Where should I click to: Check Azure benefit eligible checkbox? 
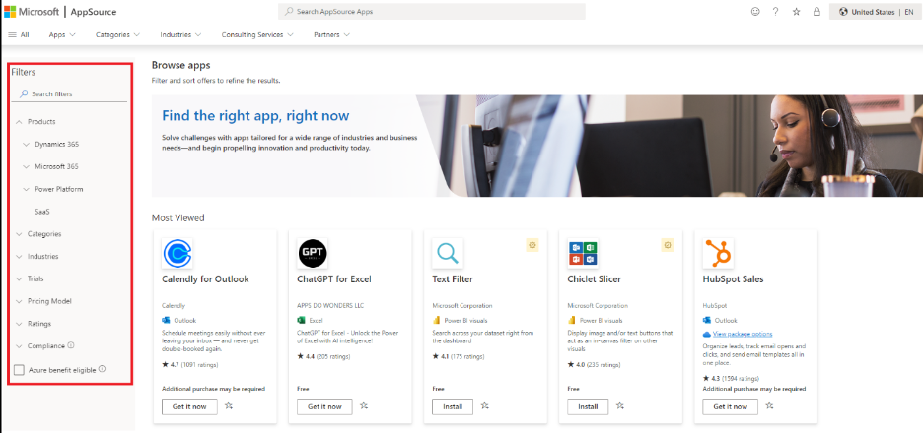coord(20,370)
